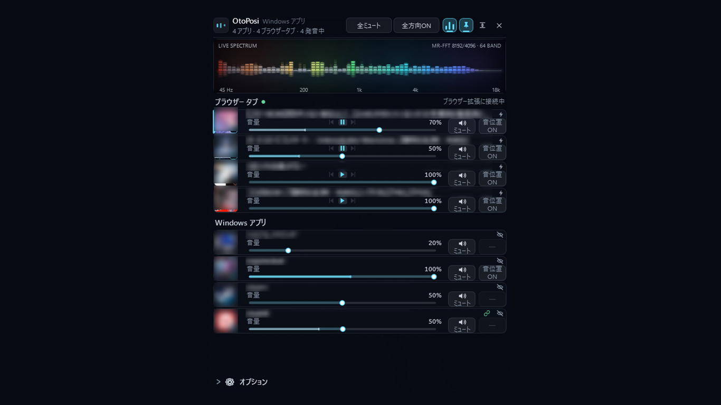Mute the third browser tab row
This screenshot has width=721, height=405.
[x=462, y=178]
